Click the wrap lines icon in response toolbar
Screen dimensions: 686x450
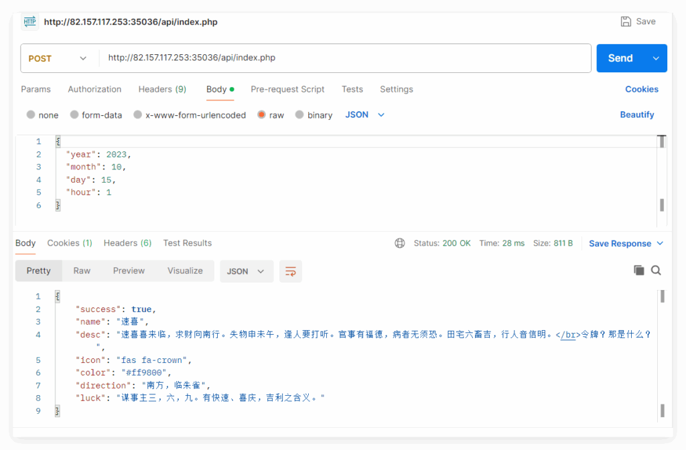click(291, 271)
